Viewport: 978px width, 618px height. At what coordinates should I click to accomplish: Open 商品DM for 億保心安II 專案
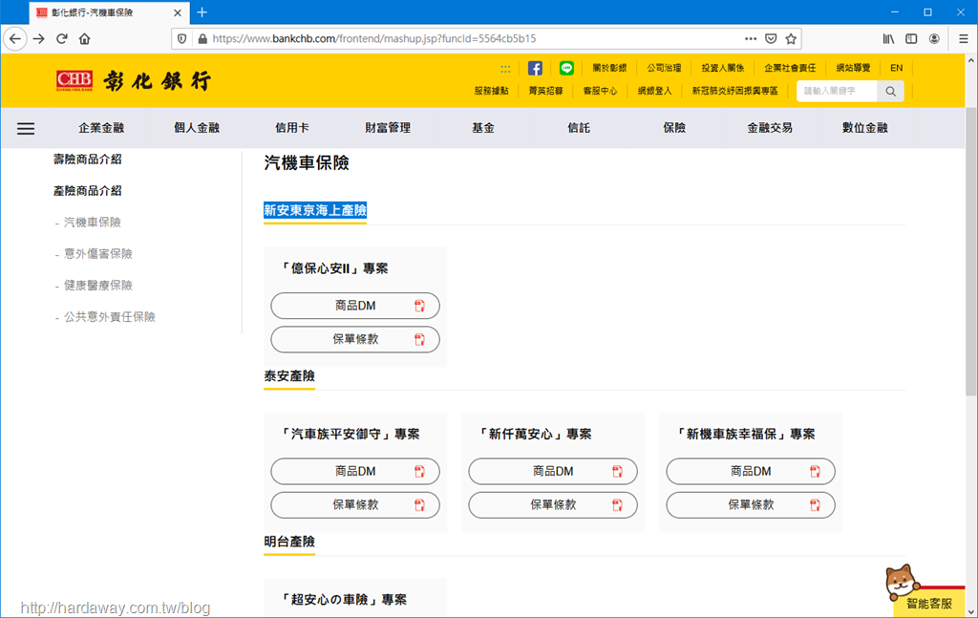tap(355, 306)
